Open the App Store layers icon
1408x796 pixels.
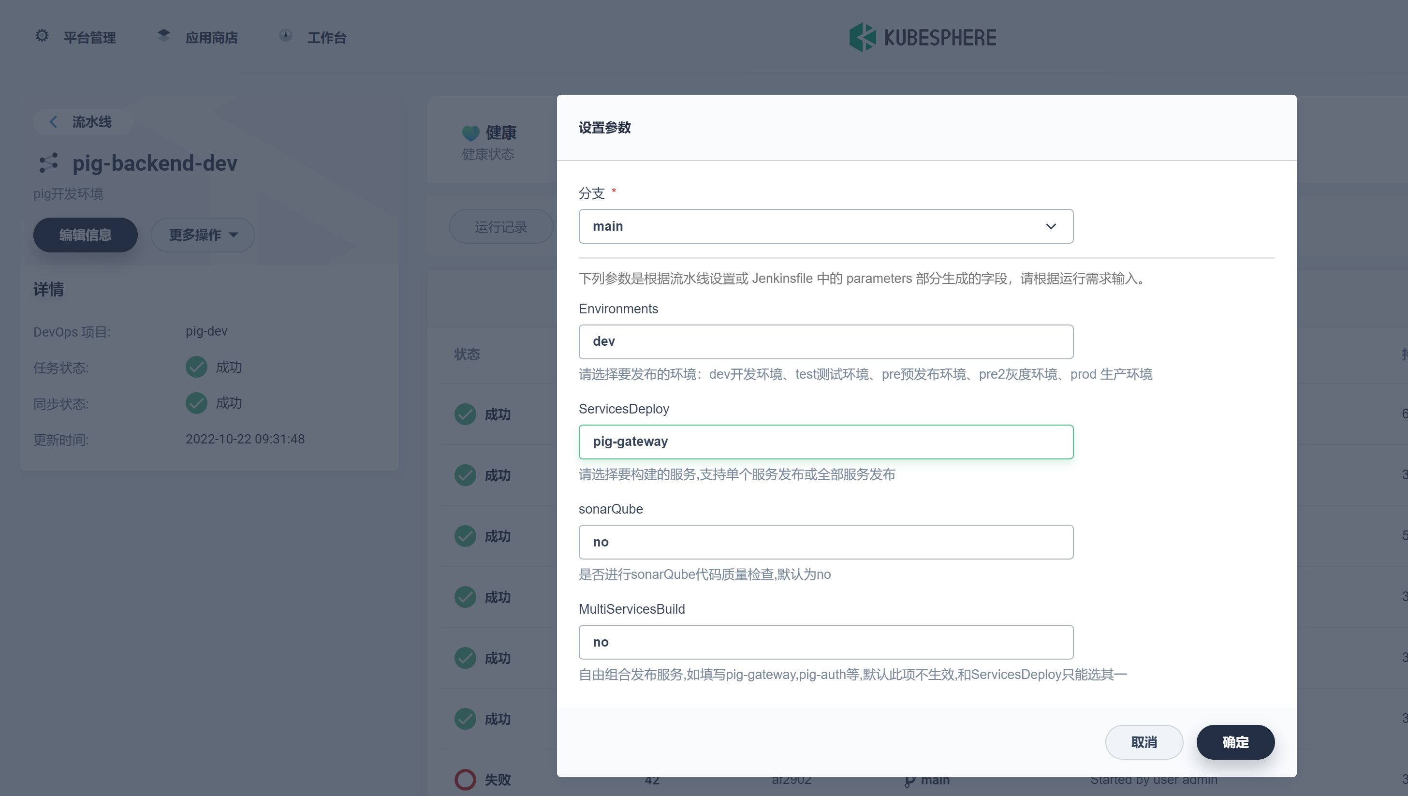[163, 35]
